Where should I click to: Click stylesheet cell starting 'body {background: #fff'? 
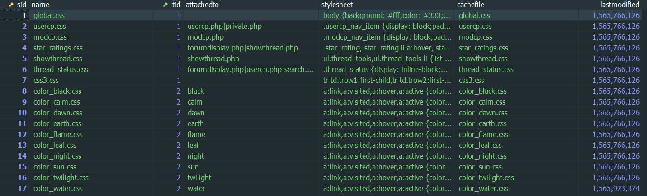[x=387, y=15]
